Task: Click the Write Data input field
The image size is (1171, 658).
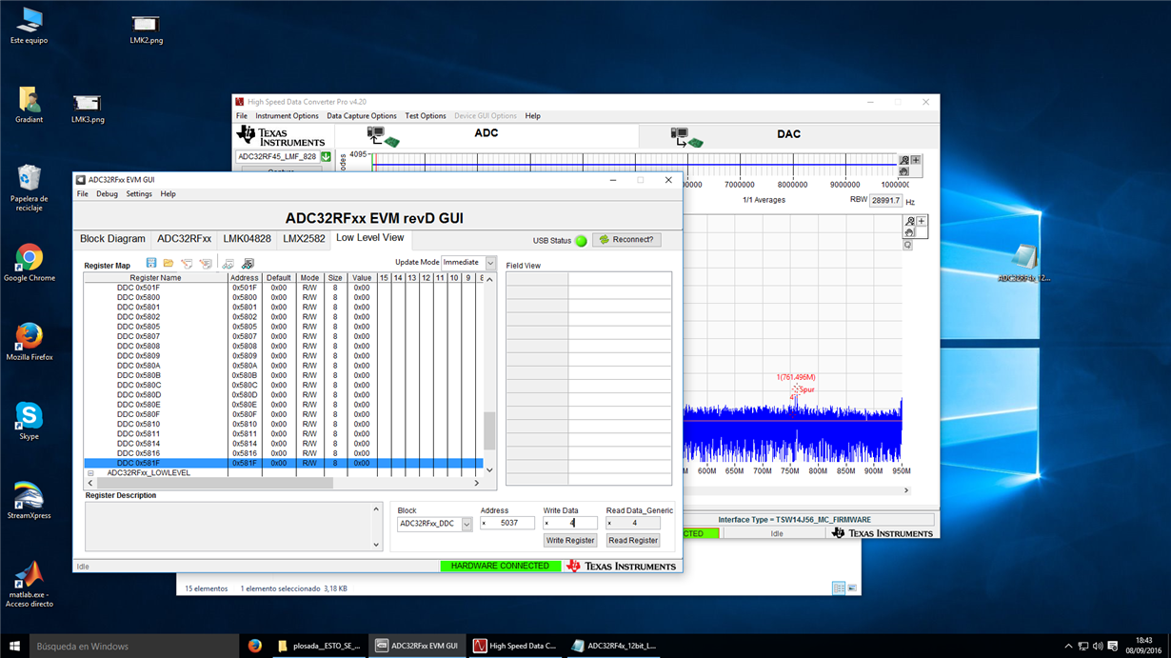Action: 570,523
